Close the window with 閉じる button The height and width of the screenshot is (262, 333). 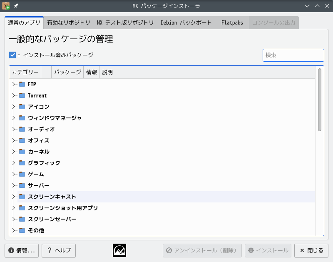[311, 250]
